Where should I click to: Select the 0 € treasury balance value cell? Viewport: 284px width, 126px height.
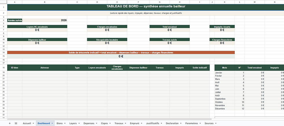tap(121, 56)
